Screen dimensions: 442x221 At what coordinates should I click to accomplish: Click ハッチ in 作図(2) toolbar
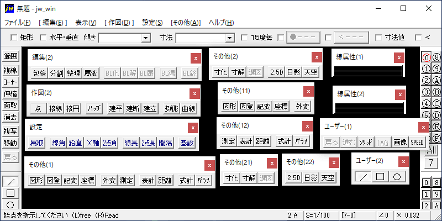(94, 108)
